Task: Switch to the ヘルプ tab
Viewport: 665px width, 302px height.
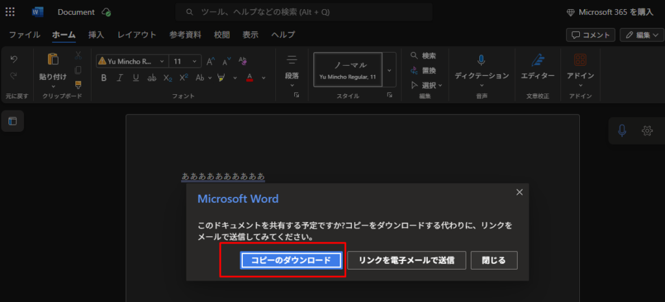Action: [x=283, y=35]
